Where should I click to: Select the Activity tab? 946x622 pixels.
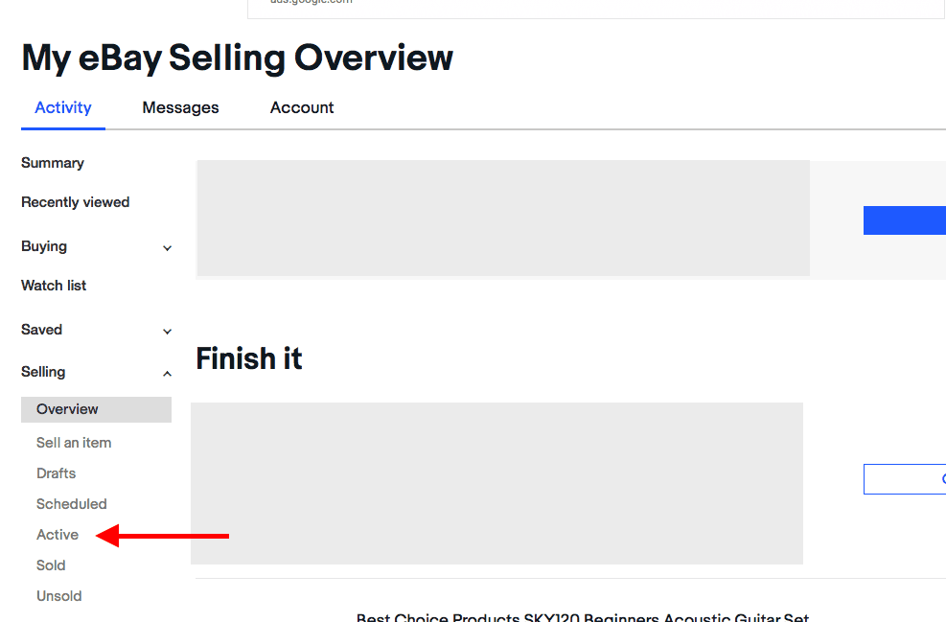point(62,107)
